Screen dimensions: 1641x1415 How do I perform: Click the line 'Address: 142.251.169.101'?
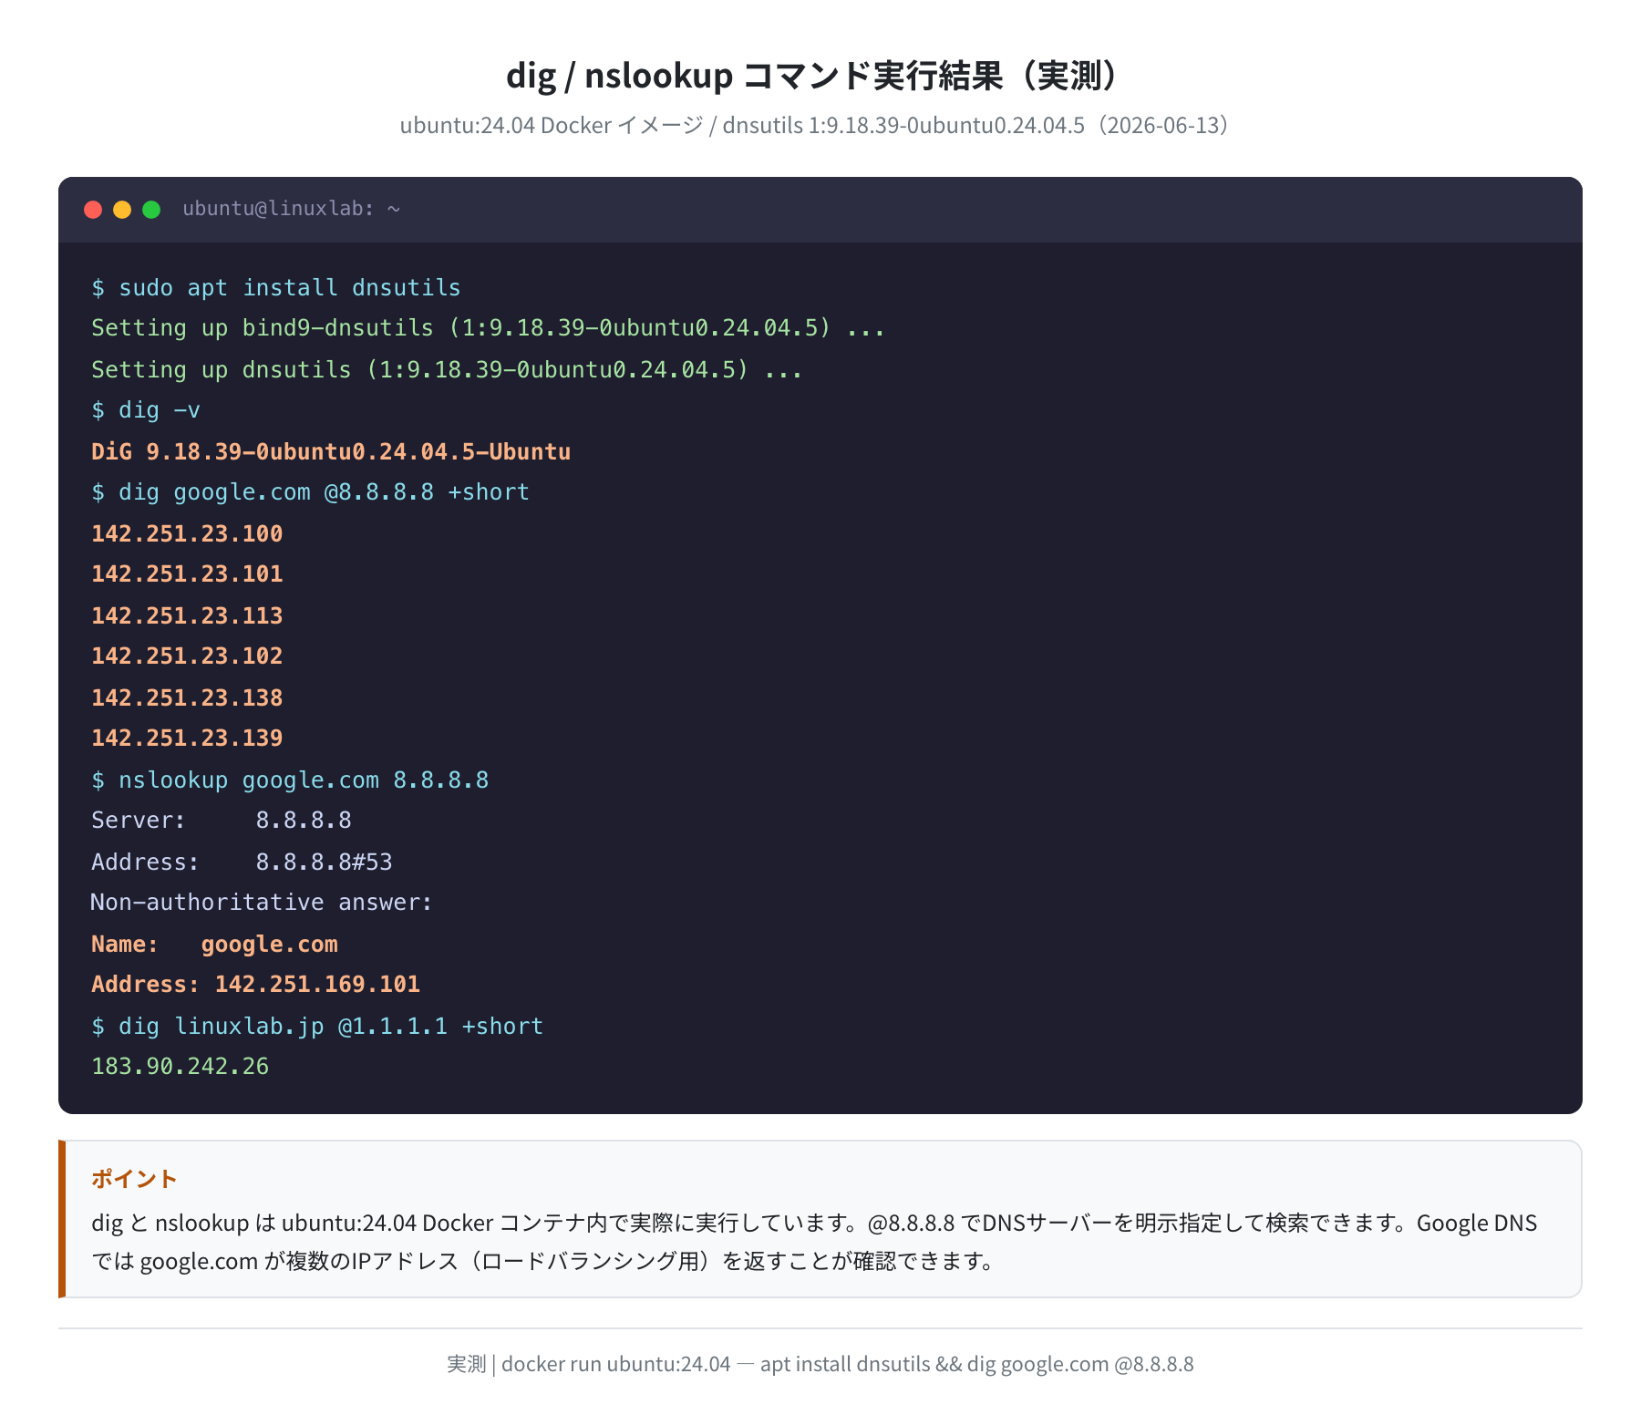[x=255, y=985]
